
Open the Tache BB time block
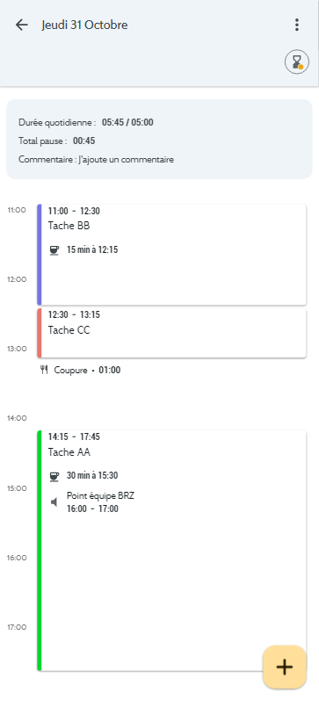click(172, 255)
